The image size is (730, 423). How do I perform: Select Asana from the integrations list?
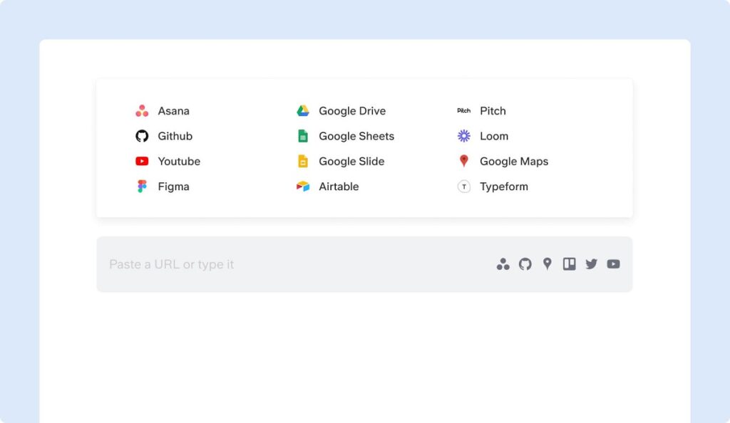(173, 111)
